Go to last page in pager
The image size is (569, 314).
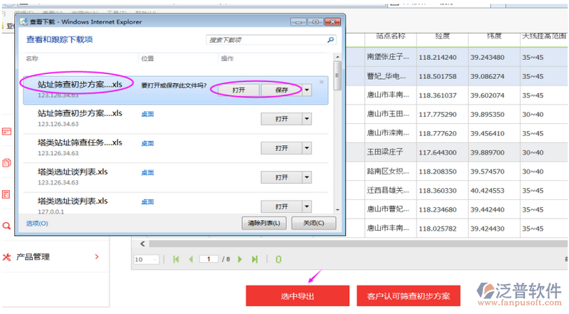tap(255, 259)
